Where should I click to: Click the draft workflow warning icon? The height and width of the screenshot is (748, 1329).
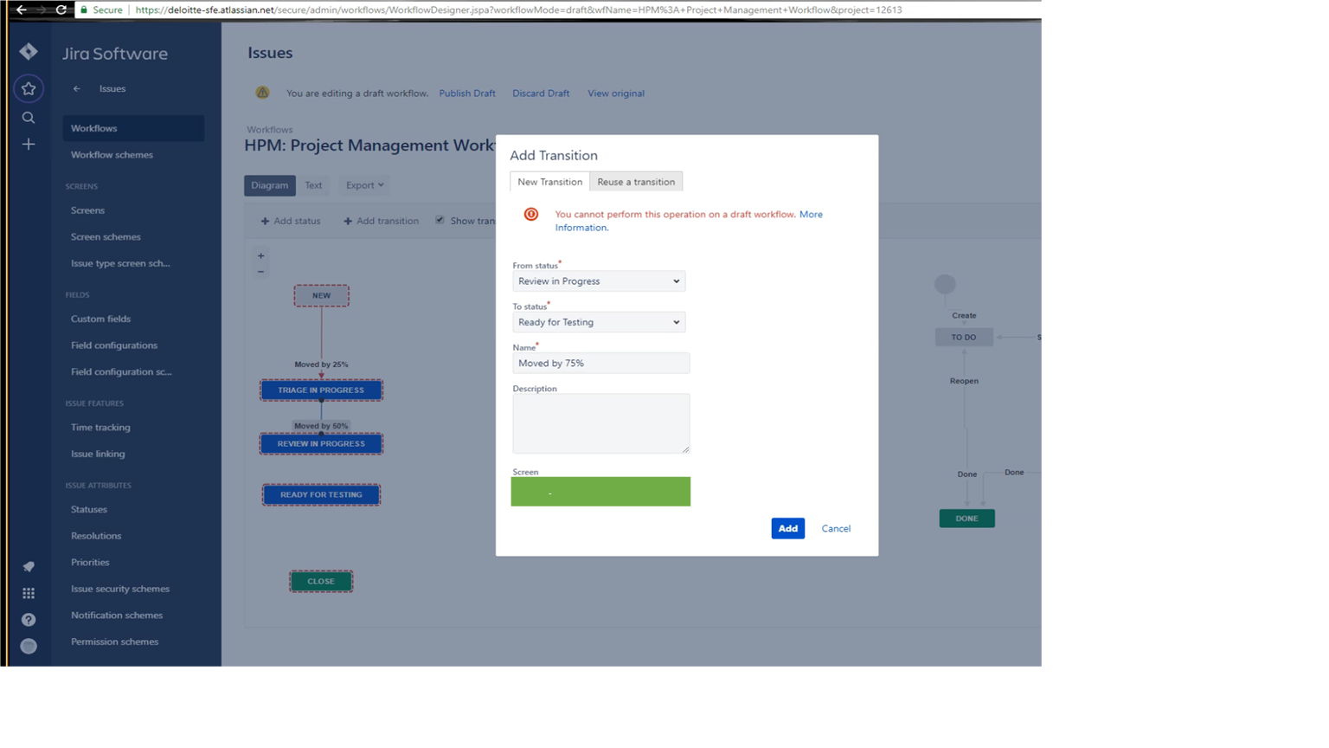(262, 93)
